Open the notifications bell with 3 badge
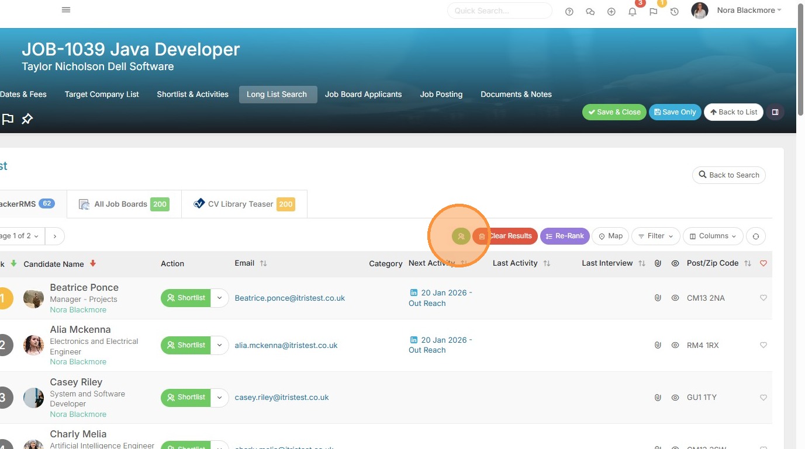This screenshot has height=449, width=805. coord(633,12)
